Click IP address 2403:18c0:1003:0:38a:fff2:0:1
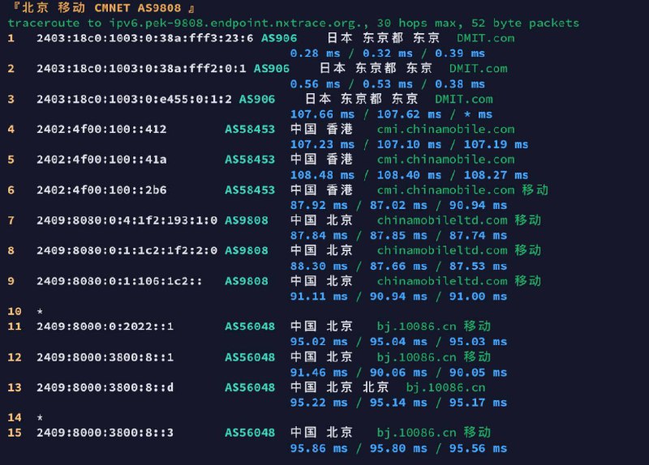The image size is (649, 465). tap(141, 69)
